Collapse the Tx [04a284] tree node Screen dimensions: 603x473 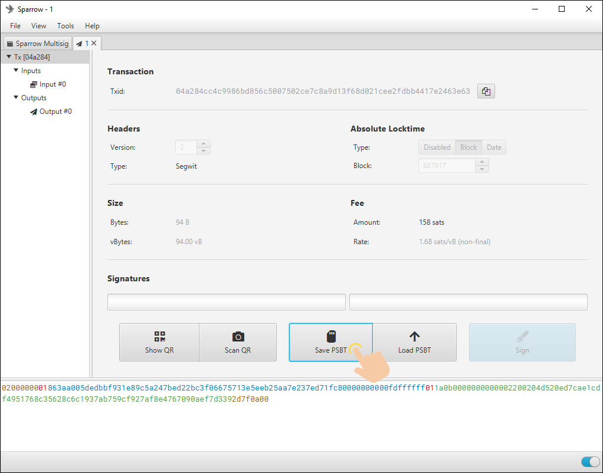[x=9, y=57]
